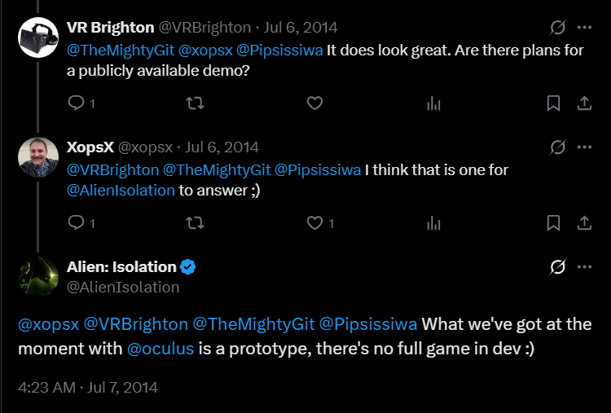Viewport: 611px width, 413px height.
Task: Share VR Brighton's tweet
Action: (583, 103)
